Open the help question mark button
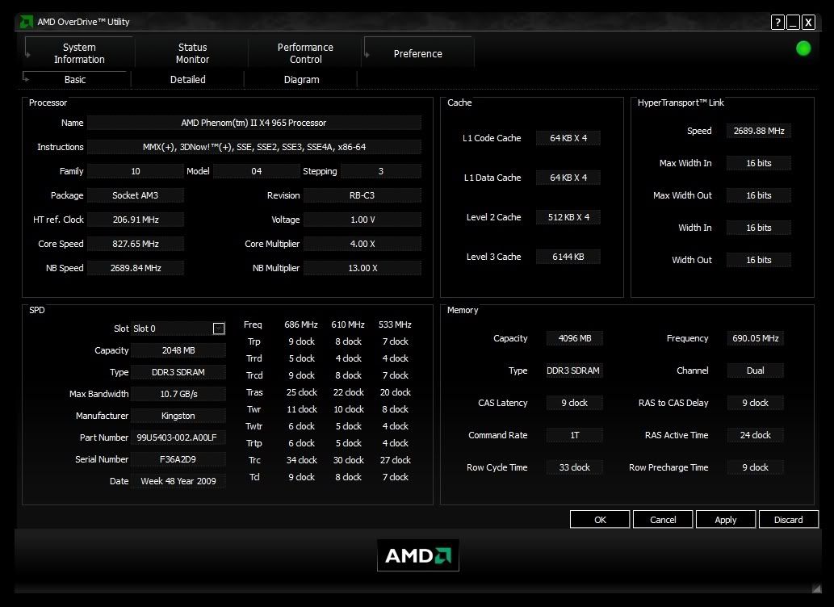The height and width of the screenshot is (607, 834). tap(777, 23)
